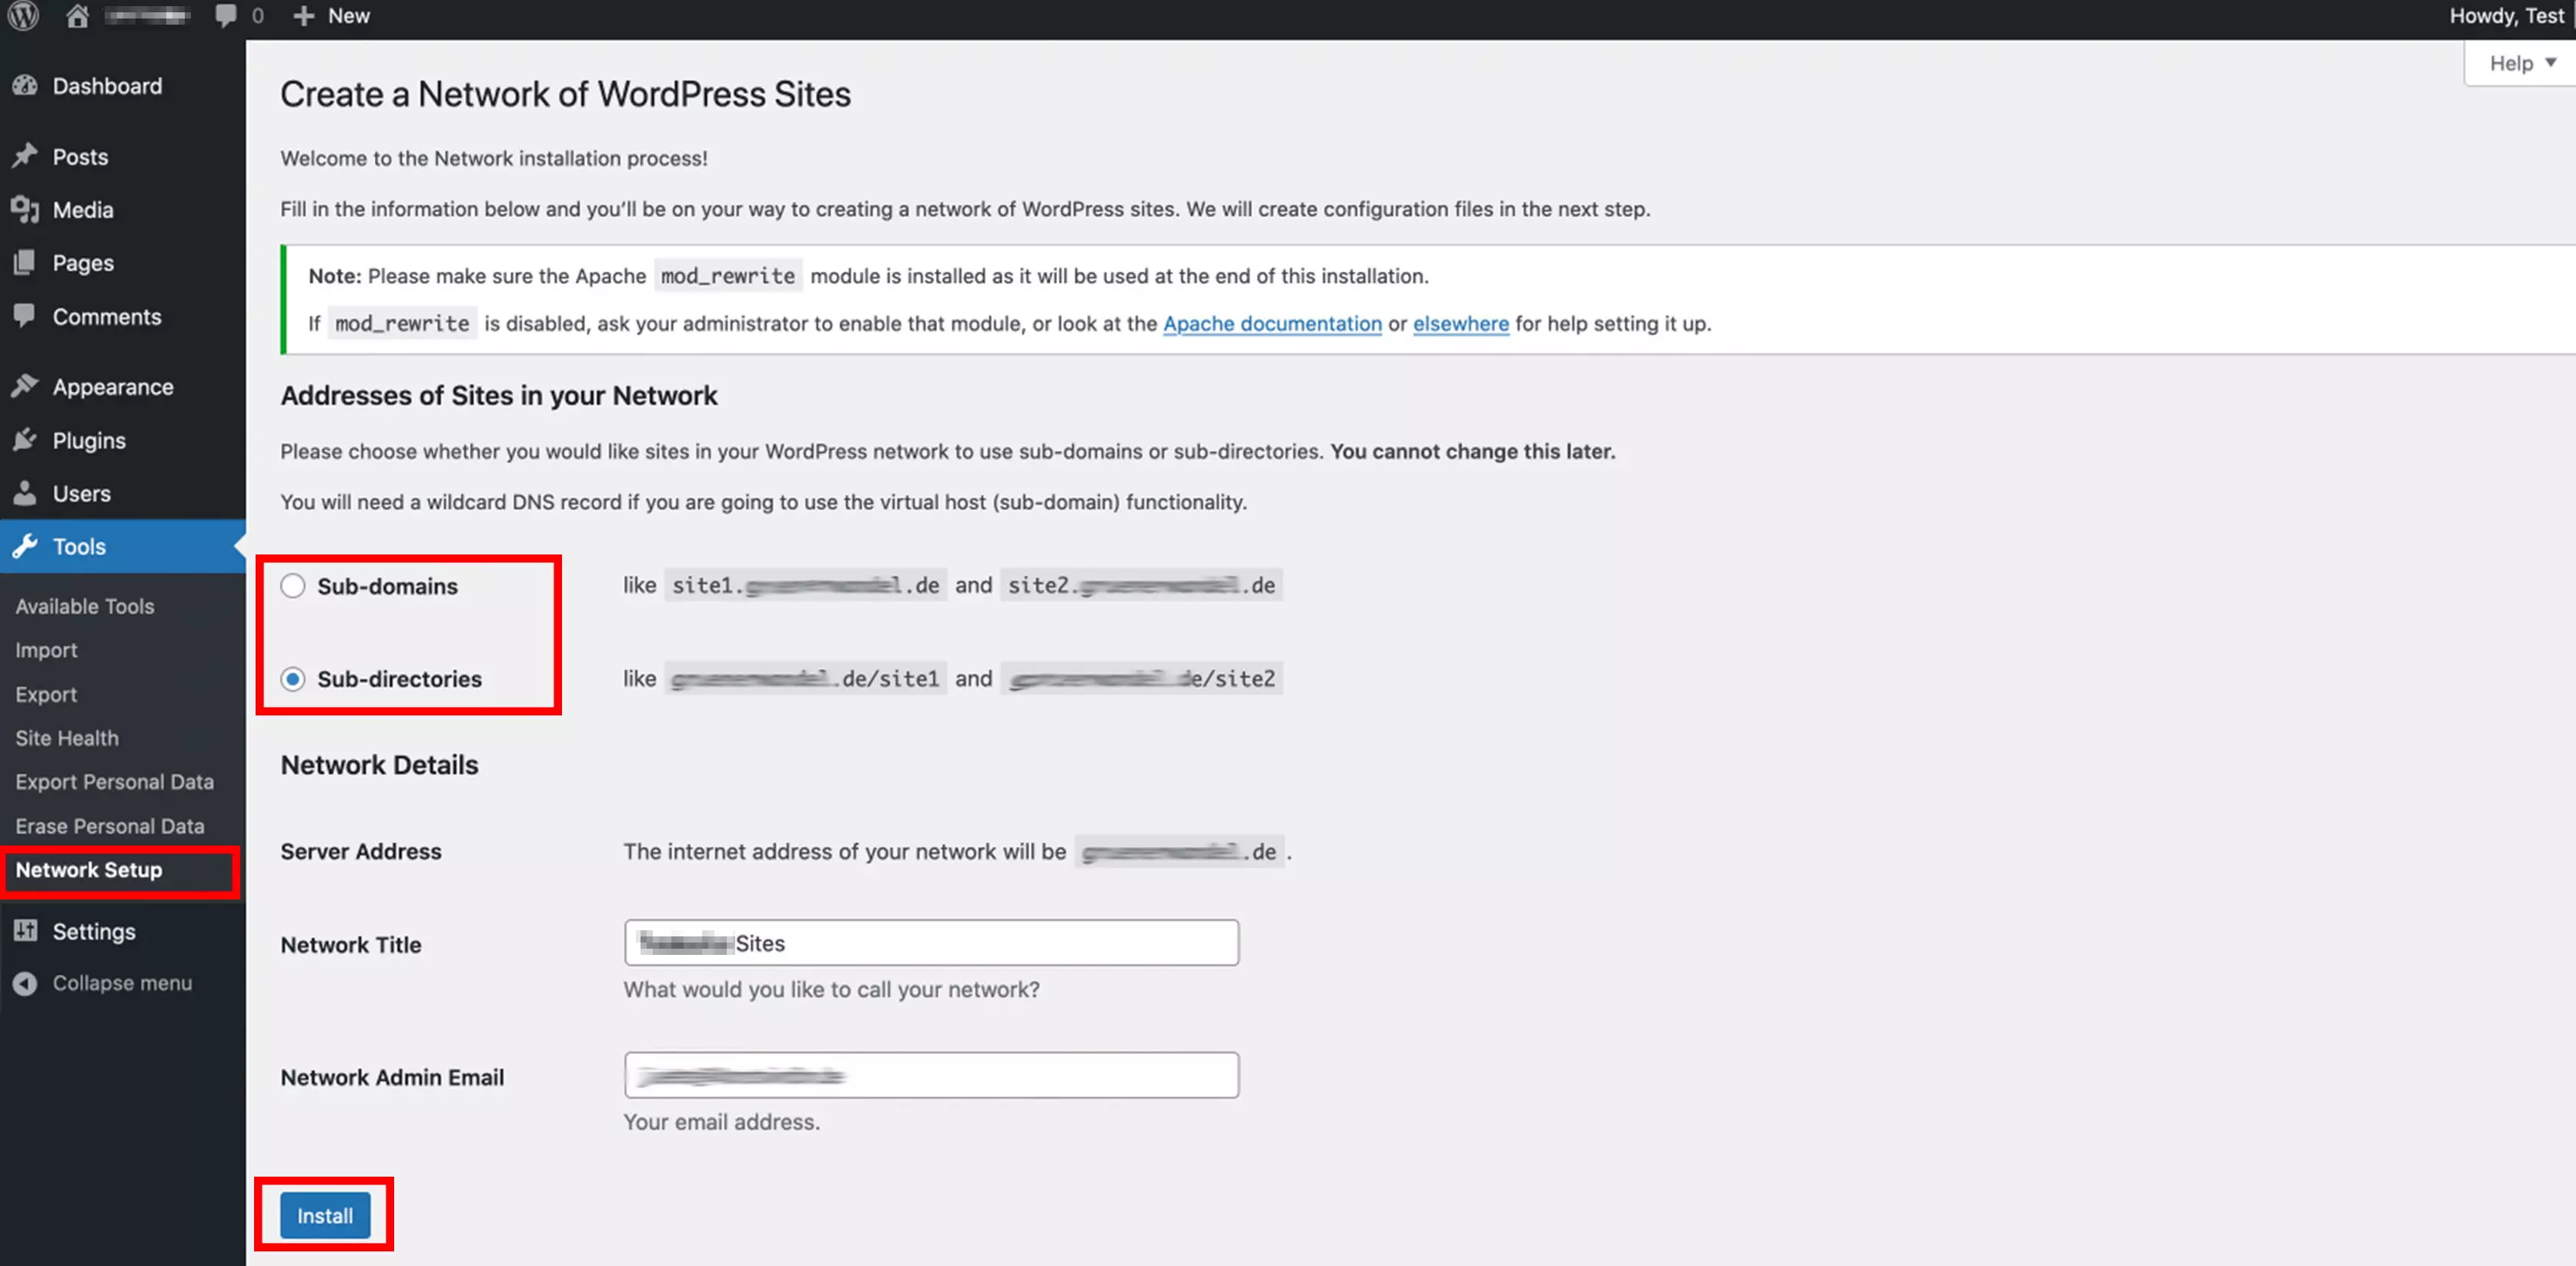Open Users management panel
Viewport: 2576px width, 1266px height.
(81, 491)
